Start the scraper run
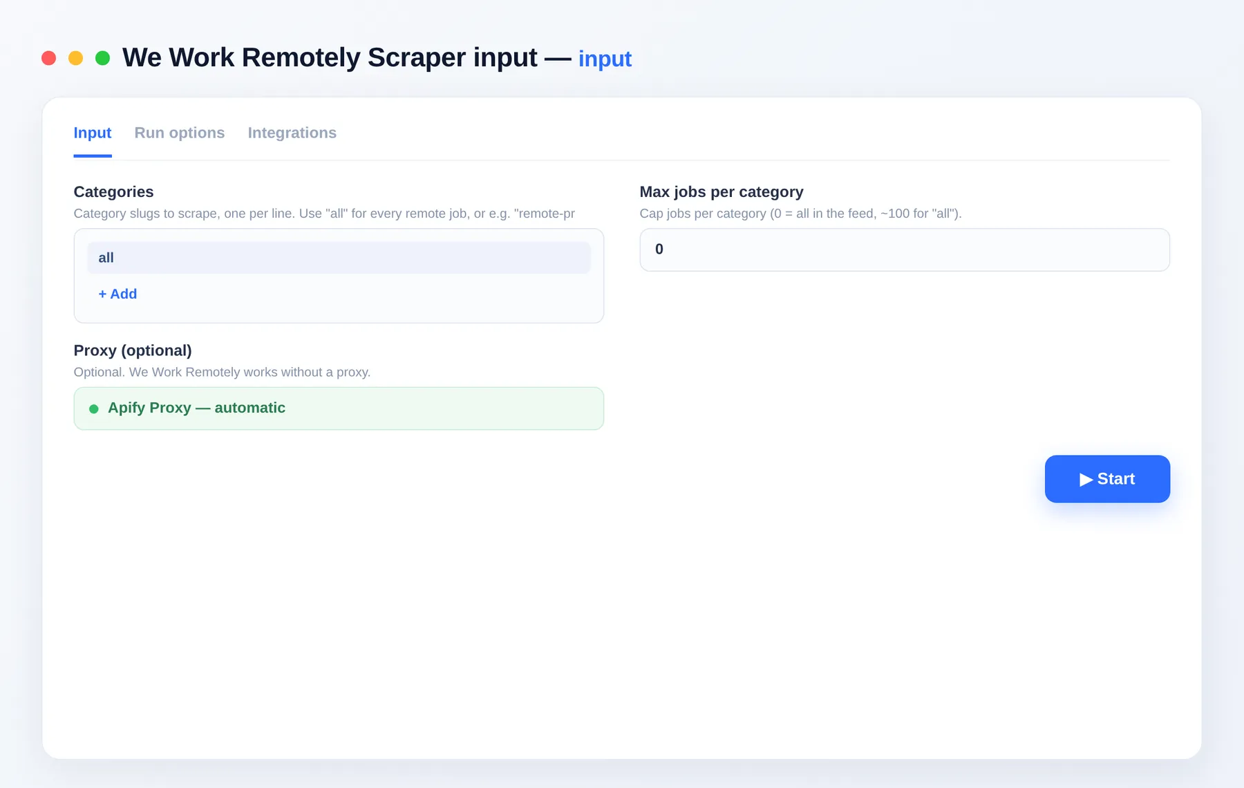This screenshot has height=788, width=1244. [1107, 479]
